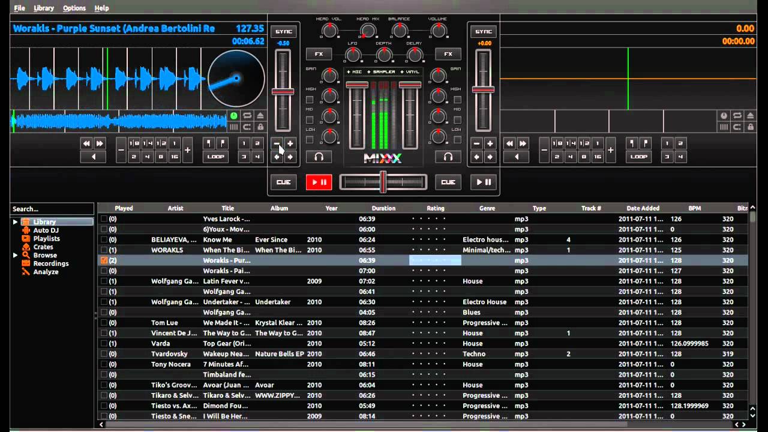The image size is (768, 432).
Task: Set loop-out marker on the left deck
Action: [x=222, y=143]
